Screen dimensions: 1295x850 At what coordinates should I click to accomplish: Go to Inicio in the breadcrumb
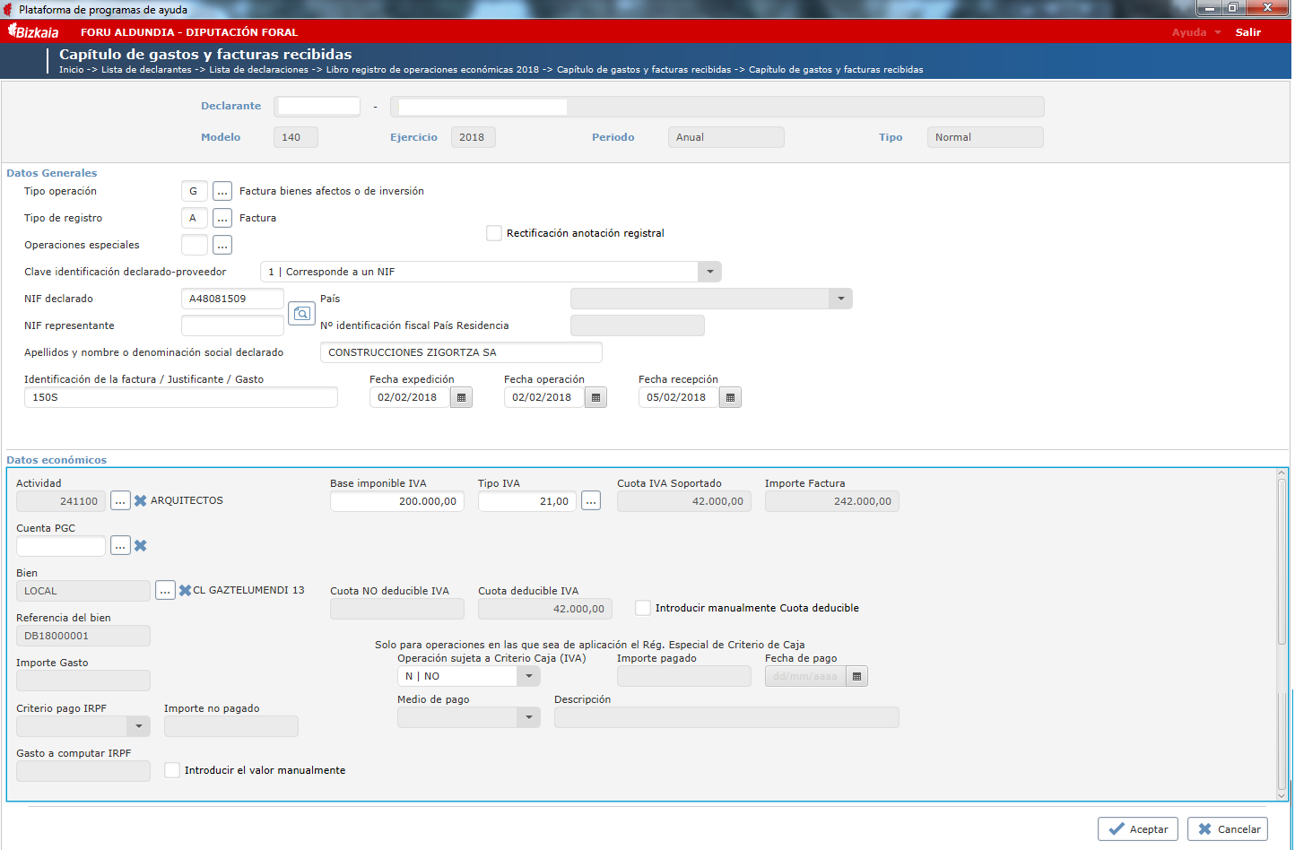[72, 70]
